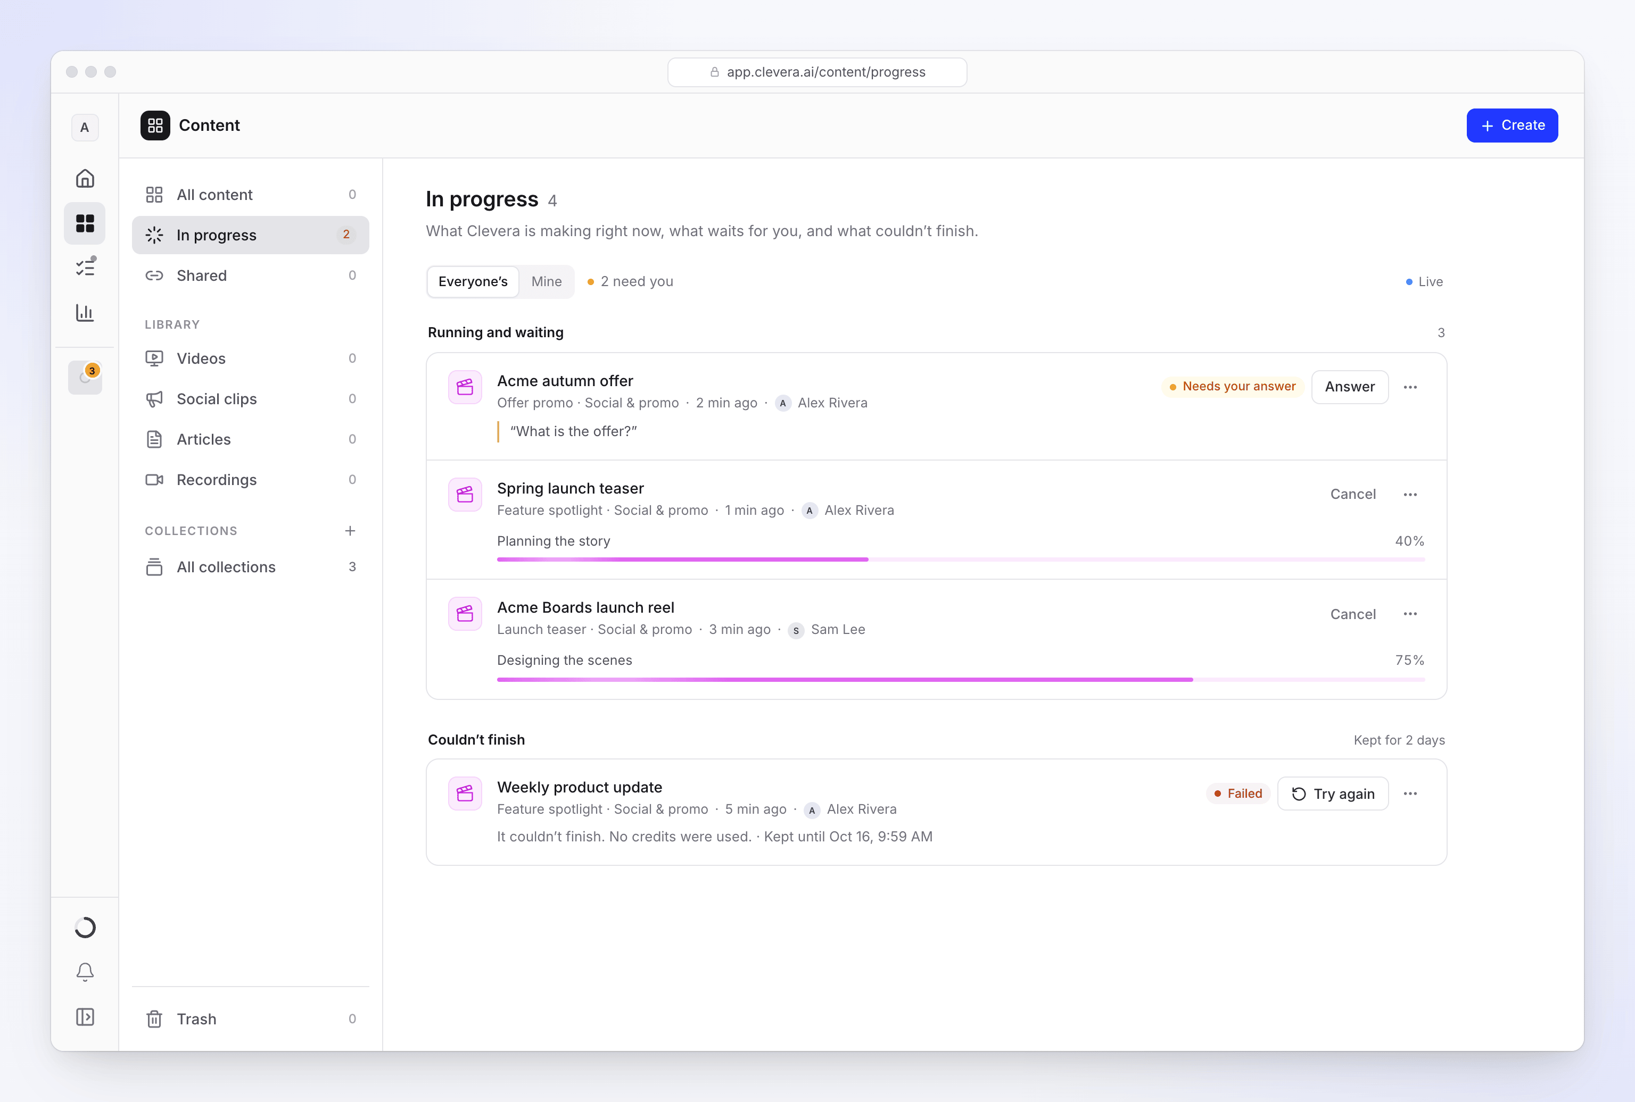The image size is (1635, 1102).
Task: Open the analytics bar chart icon
Action: (x=85, y=313)
